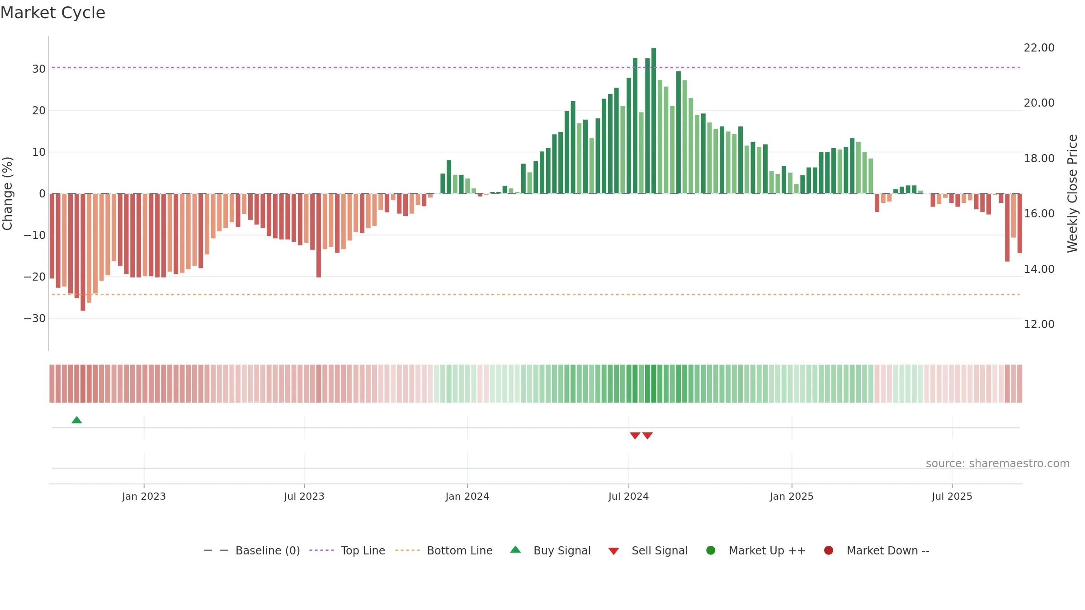This screenshot has width=1085, height=610.
Task: Click the Change (%) axis title
Action: [x=7, y=193]
